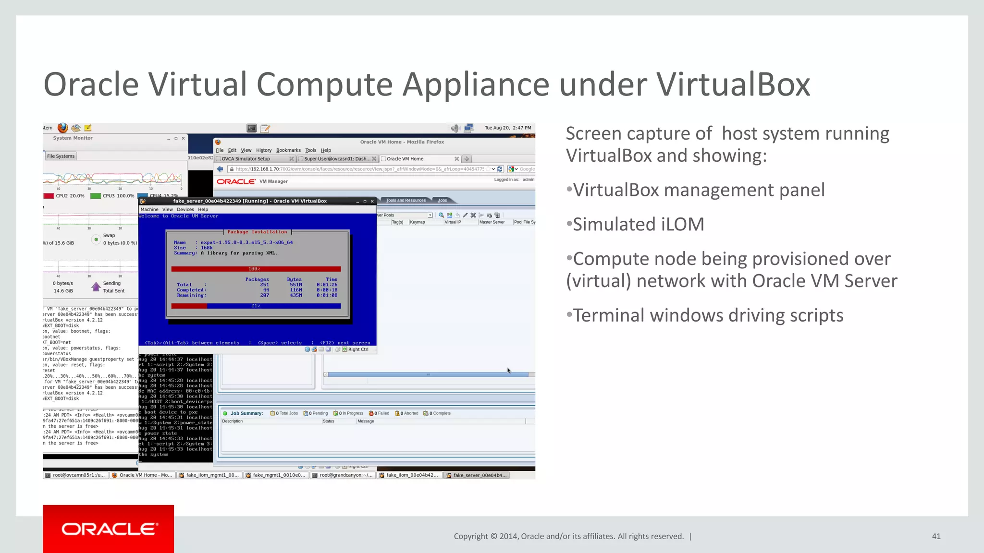The width and height of the screenshot is (984, 553).
Task: Click fake_ilom_mgmt1 window in the taskbar
Action: tap(209, 475)
